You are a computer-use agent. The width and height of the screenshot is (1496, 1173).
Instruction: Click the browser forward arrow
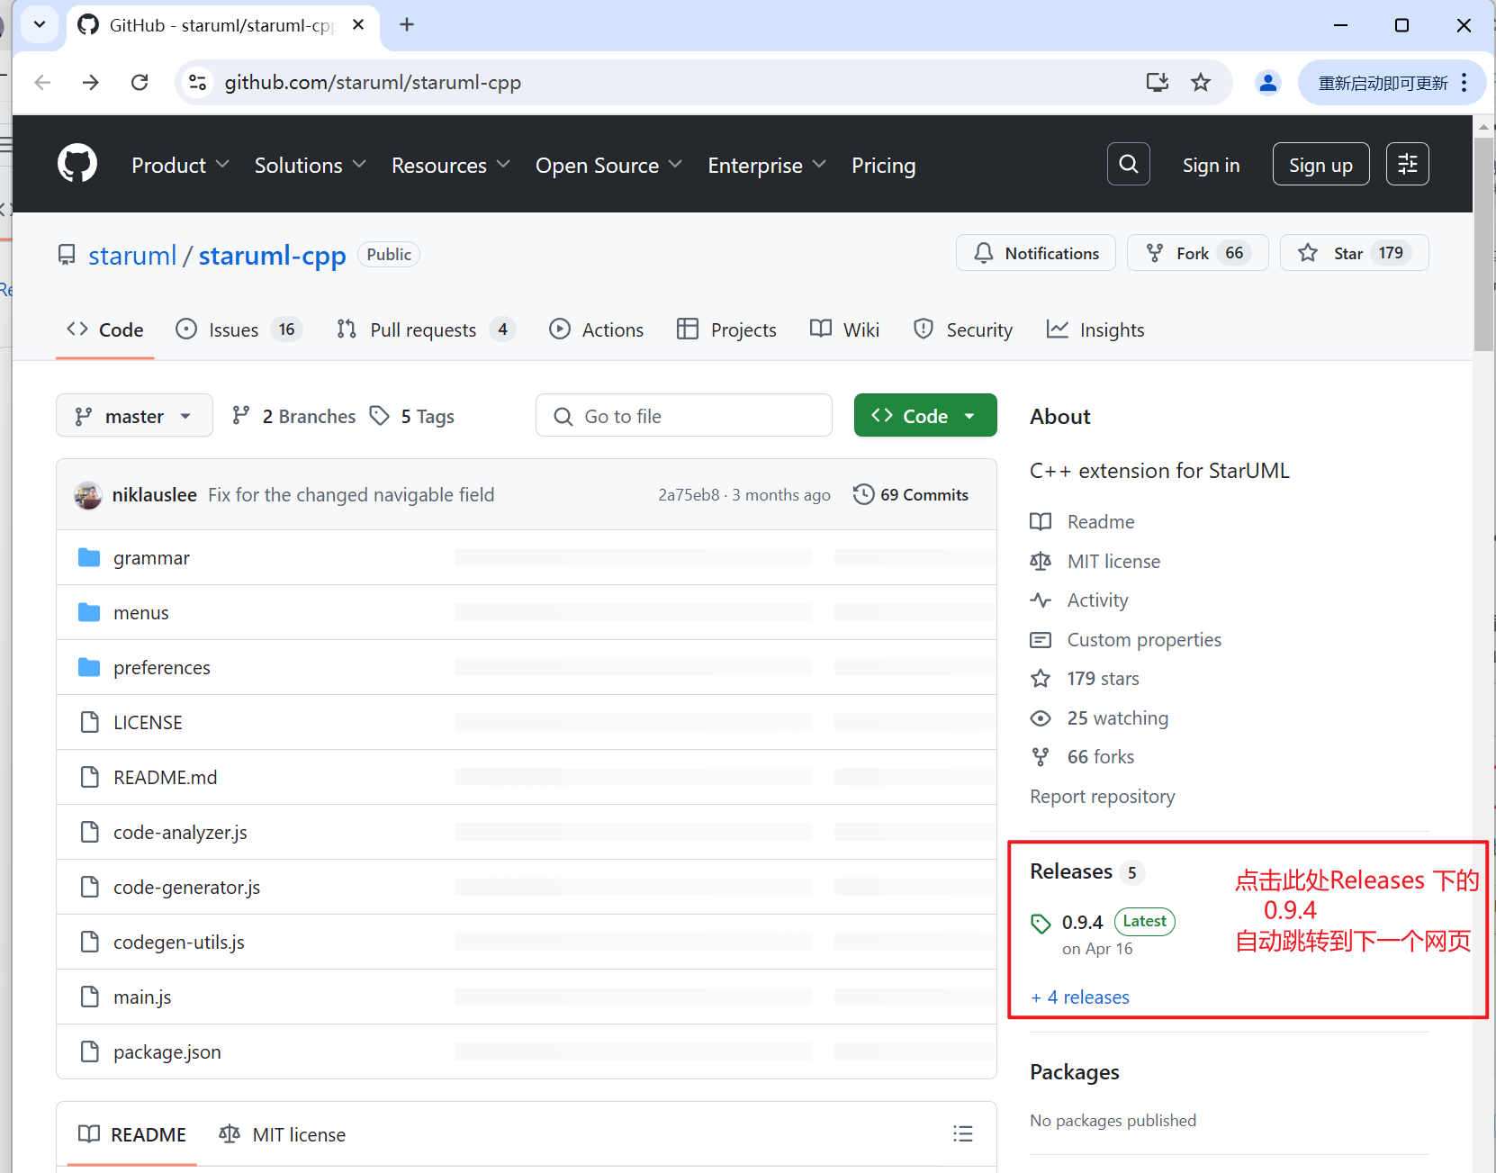(x=91, y=83)
